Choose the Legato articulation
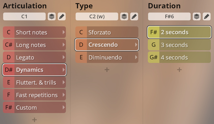Viewport: 214px width, 124px height. click(34, 57)
